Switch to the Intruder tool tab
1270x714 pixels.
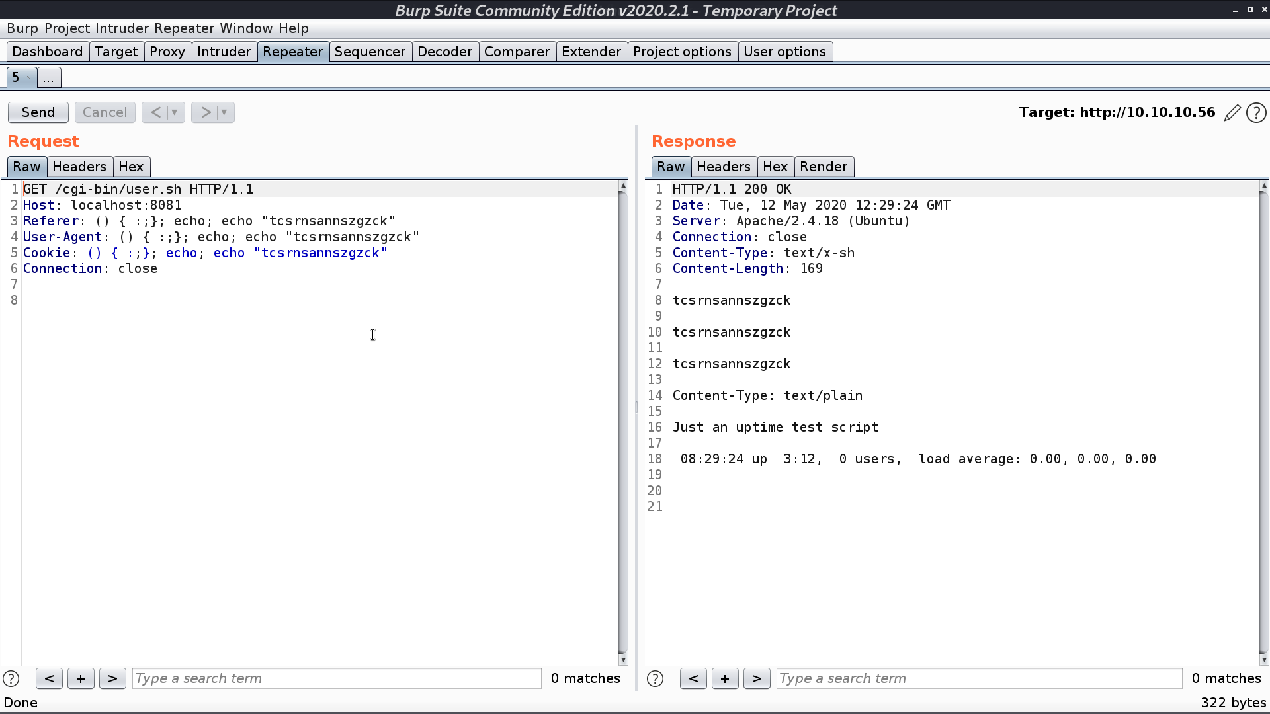[224, 52]
